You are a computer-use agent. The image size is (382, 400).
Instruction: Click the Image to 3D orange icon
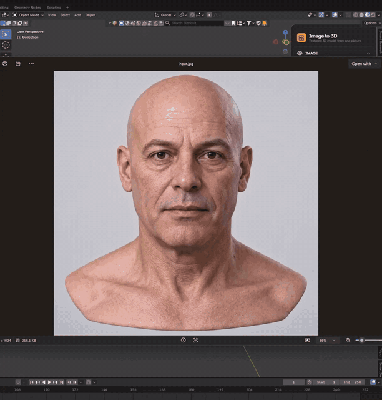[301, 37]
